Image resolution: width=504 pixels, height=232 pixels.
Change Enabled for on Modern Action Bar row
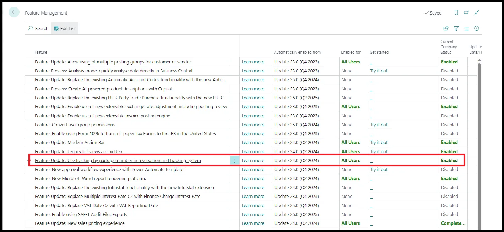[351, 143]
